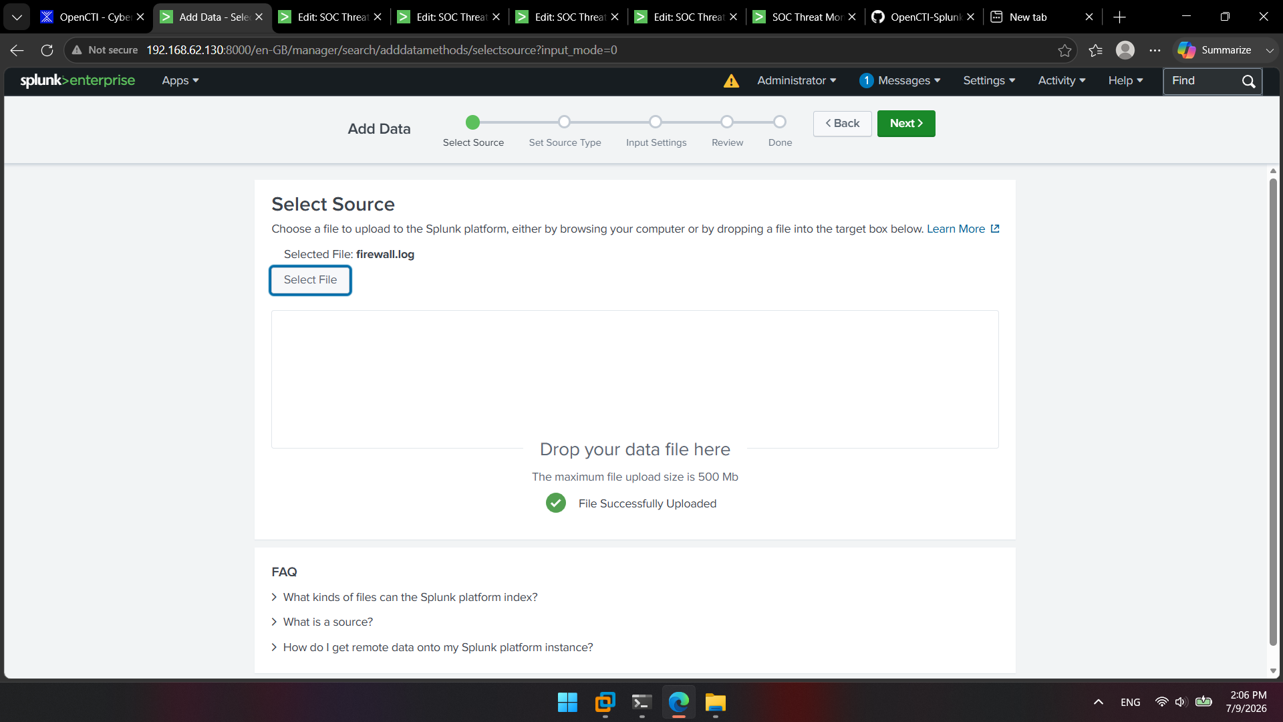
Task: Expand the What is a source FAQ
Action: coord(322,622)
